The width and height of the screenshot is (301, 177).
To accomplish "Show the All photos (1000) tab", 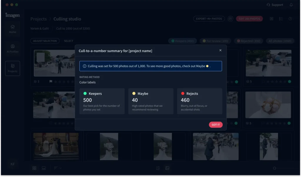I will click(280, 41).
